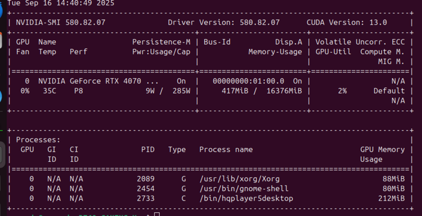Viewport: 422px width, 216px height.
Task: Click the Persistence-M column header
Action: point(161,42)
